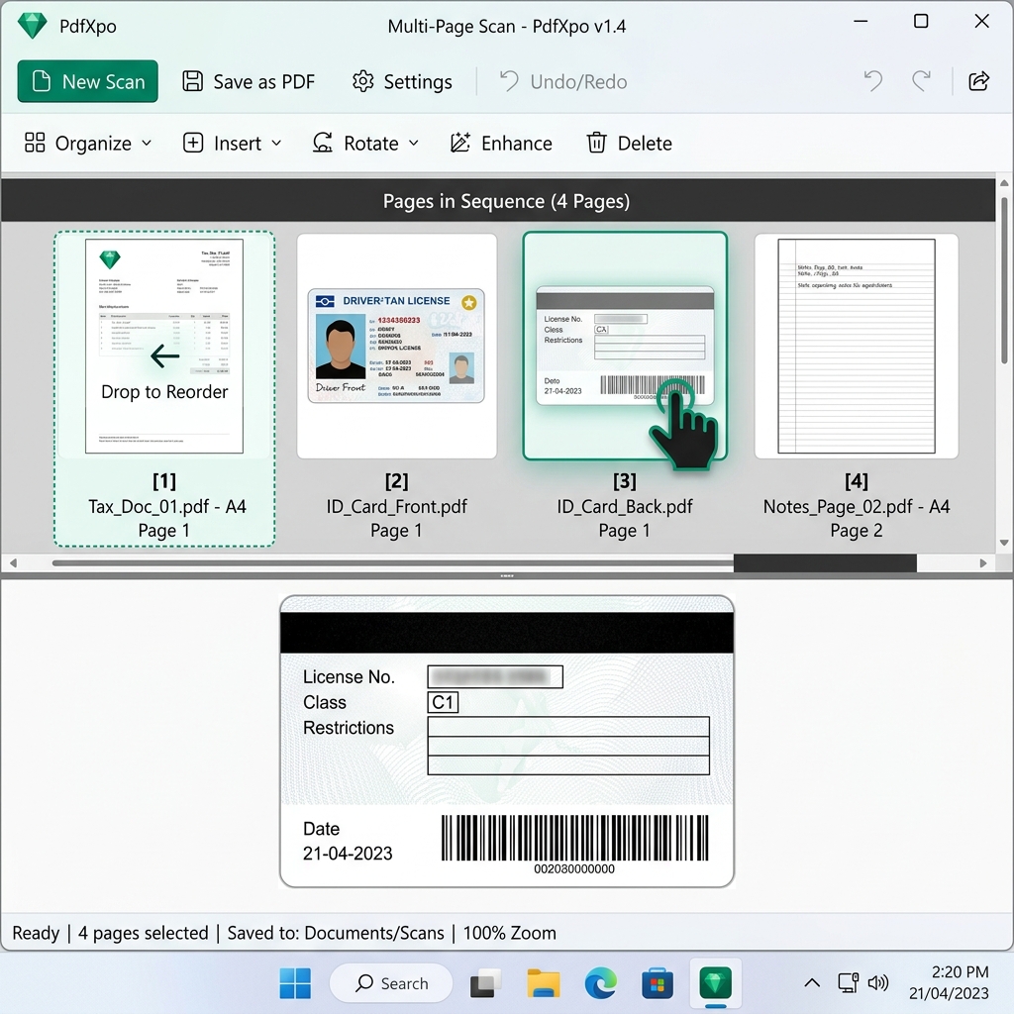Image resolution: width=1014 pixels, height=1014 pixels.
Task: Click the Undo arrow icon
Action: 872,81
